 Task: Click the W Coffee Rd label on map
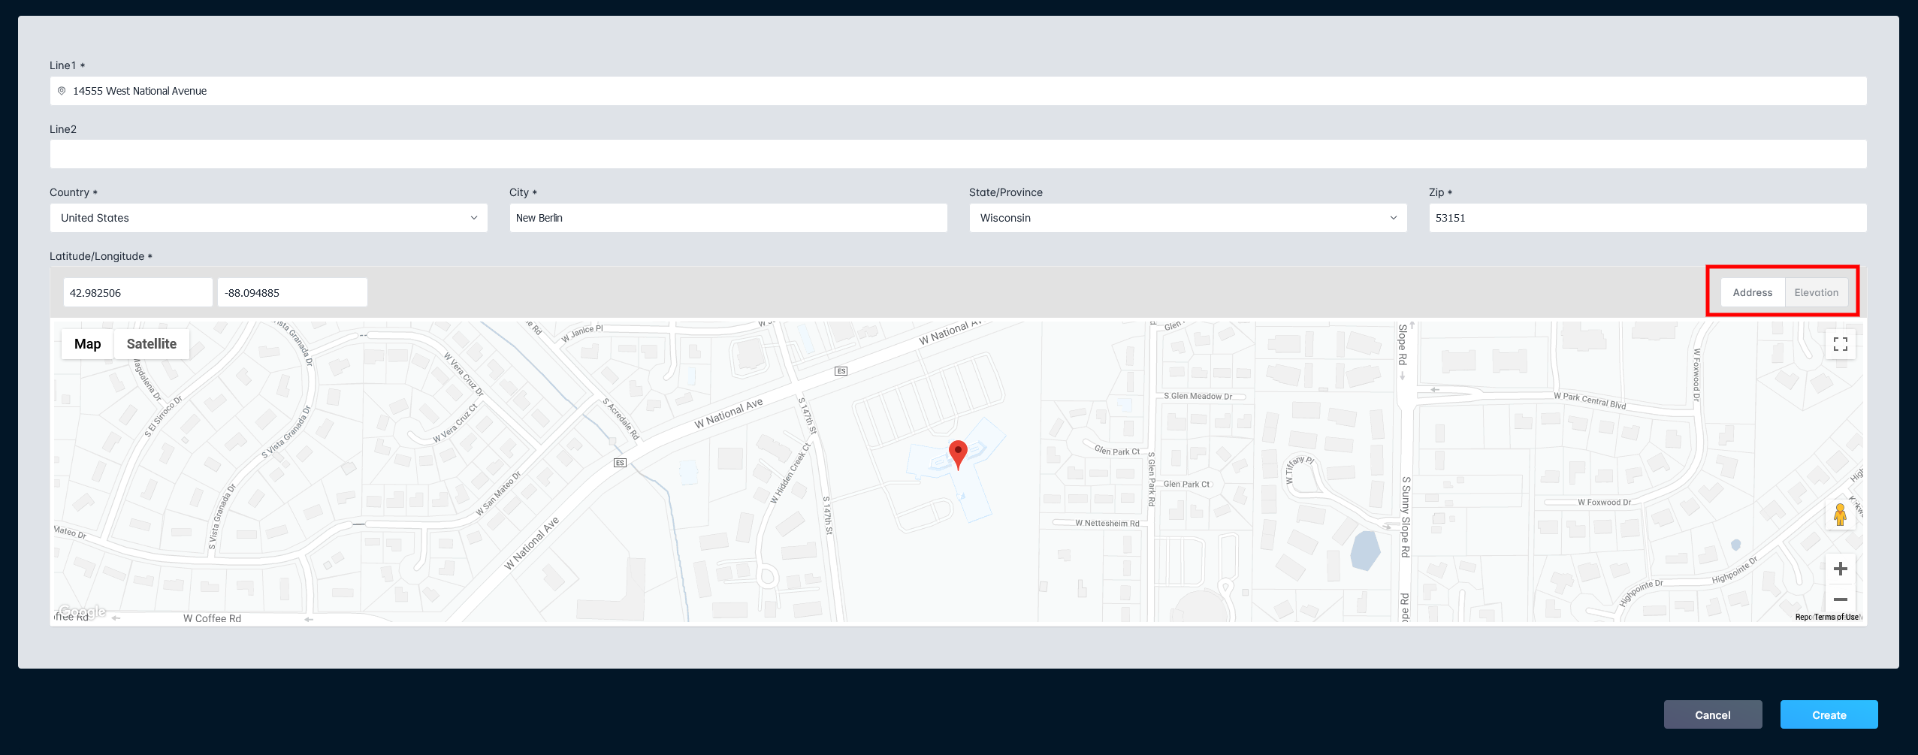[213, 618]
